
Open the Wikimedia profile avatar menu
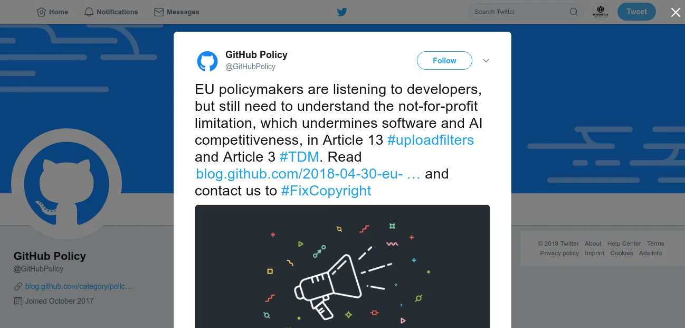(x=600, y=12)
